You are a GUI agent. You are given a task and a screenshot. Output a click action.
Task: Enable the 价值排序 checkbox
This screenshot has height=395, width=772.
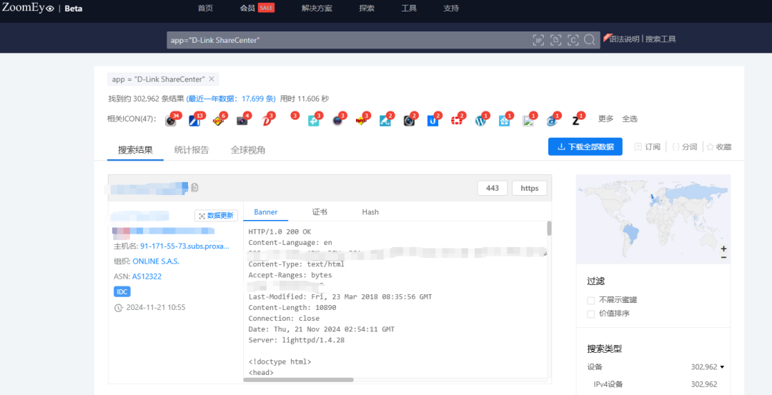coord(591,314)
